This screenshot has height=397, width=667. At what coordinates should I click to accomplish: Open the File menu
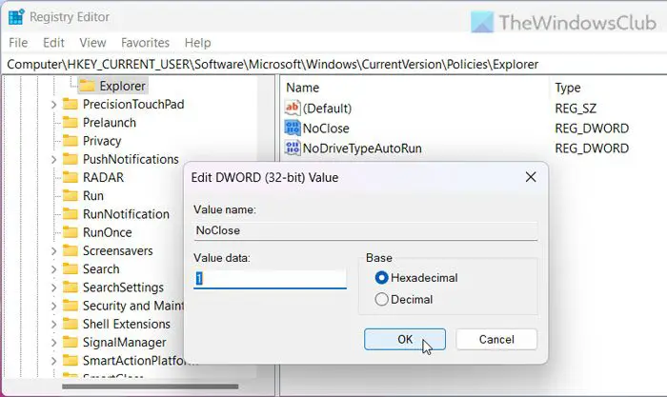(x=18, y=43)
